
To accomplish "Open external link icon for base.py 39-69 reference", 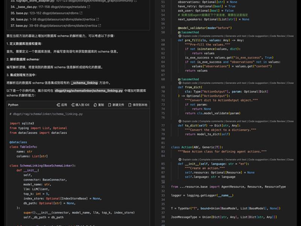I will [99, 26].
